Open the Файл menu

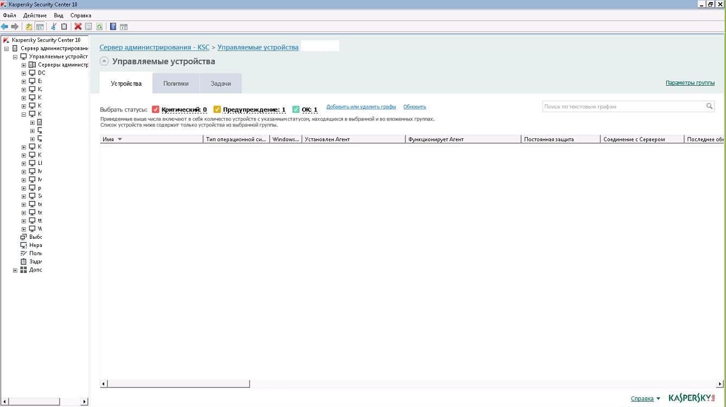point(10,15)
